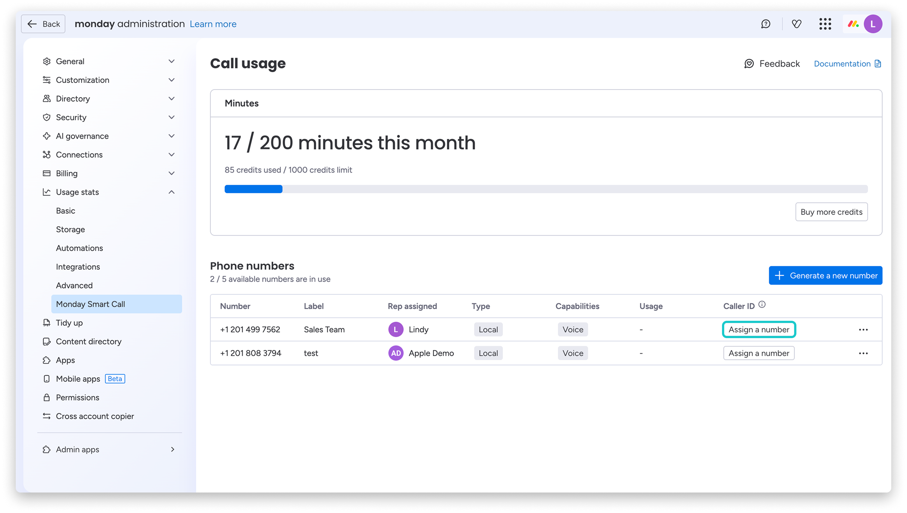Click the Beta badge next to Mobile apps
Viewport: 907px width, 513px height.
115,379
